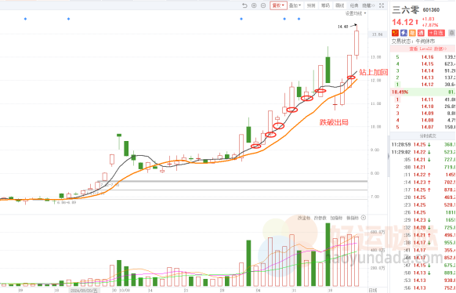Image resolution: width=456 pixels, height=293 pixels.
Task: Click the red +自选 add to watchlist button
Action: (436, 33)
